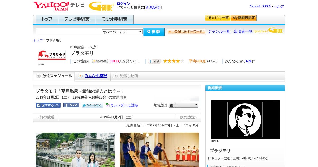Open the テレビ番組表 tab
Screen dimensions: 318x167
(77, 19)
